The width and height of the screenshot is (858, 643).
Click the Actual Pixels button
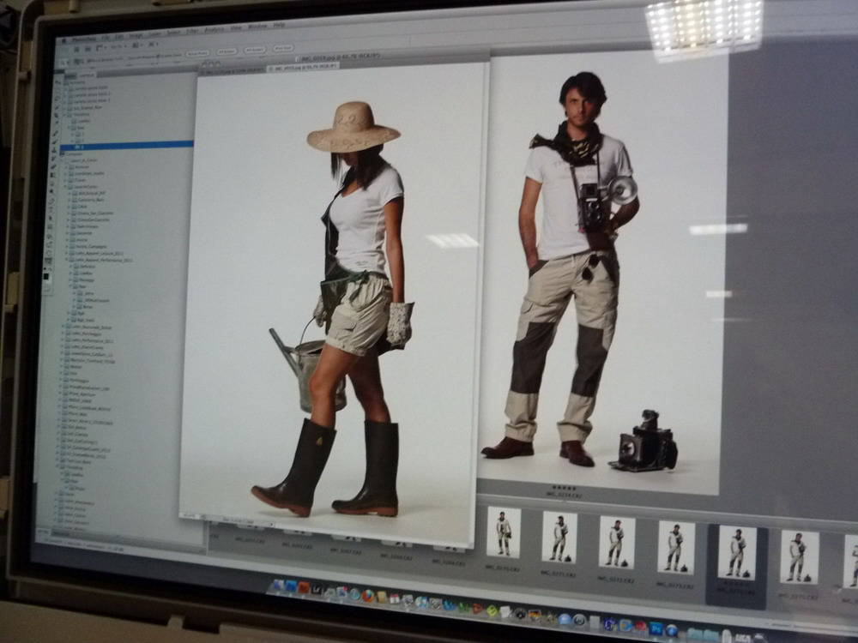198,52
